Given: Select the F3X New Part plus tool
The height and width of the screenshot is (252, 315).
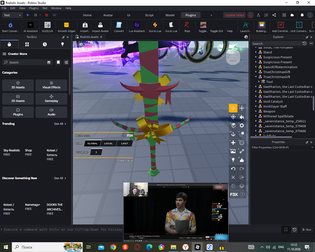Looking at the screenshot, I should tap(233, 142).
